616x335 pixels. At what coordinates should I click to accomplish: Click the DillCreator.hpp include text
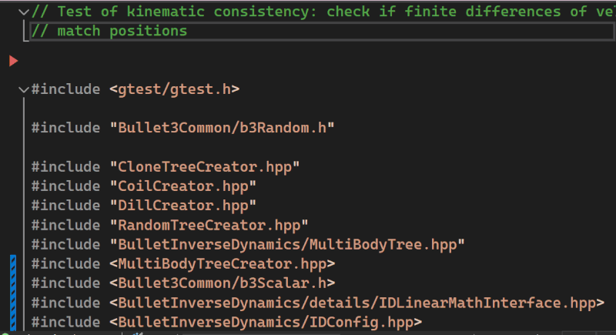coord(183,206)
